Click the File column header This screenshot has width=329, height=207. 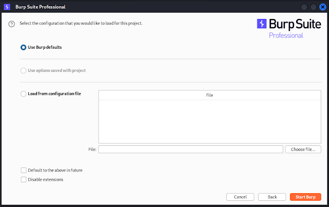coord(210,95)
